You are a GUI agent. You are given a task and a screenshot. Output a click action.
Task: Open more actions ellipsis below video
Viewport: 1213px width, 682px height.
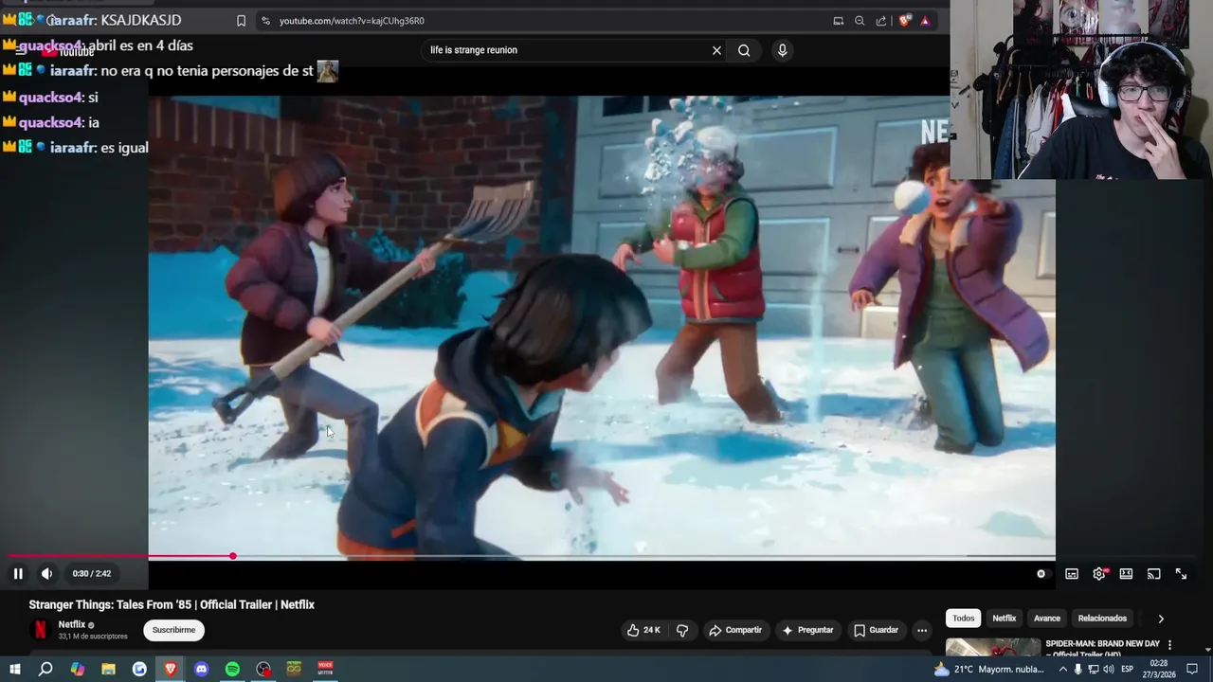click(921, 630)
